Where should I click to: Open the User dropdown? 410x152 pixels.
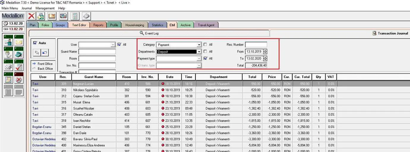point(113,45)
